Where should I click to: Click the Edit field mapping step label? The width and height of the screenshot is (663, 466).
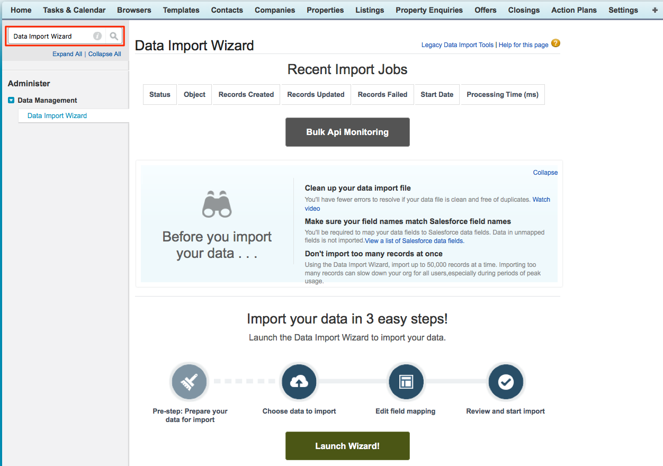(x=406, y=411)
